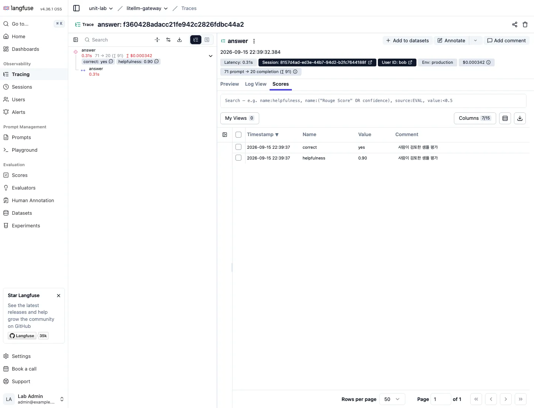
Task: Click the share trace icon
Action: (x=515, y=24)
